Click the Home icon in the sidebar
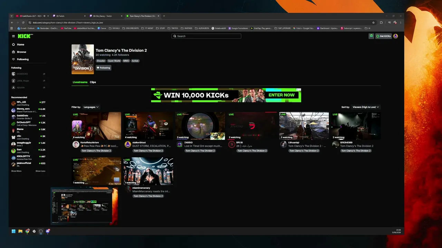The height and width of the screenshot is (248, 442). [x=13, y=44]
